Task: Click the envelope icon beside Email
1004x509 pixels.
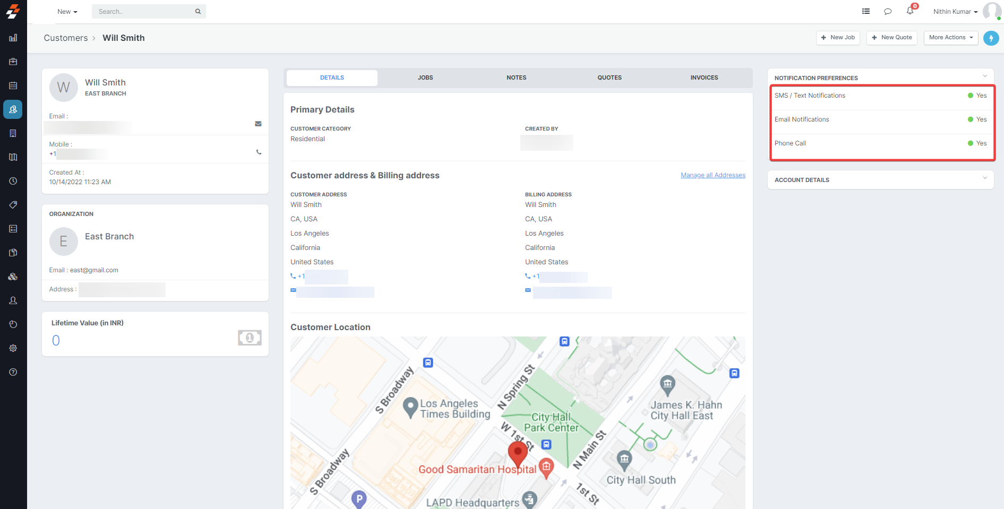Action: (x=258, y=124)
